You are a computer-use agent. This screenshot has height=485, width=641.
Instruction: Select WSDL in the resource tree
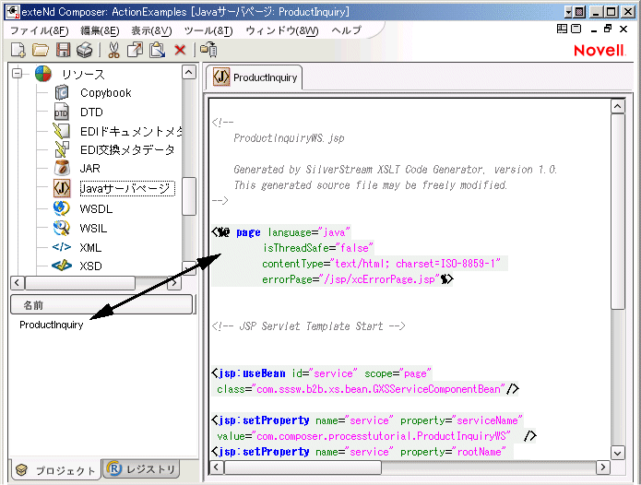tap(96, 208)
